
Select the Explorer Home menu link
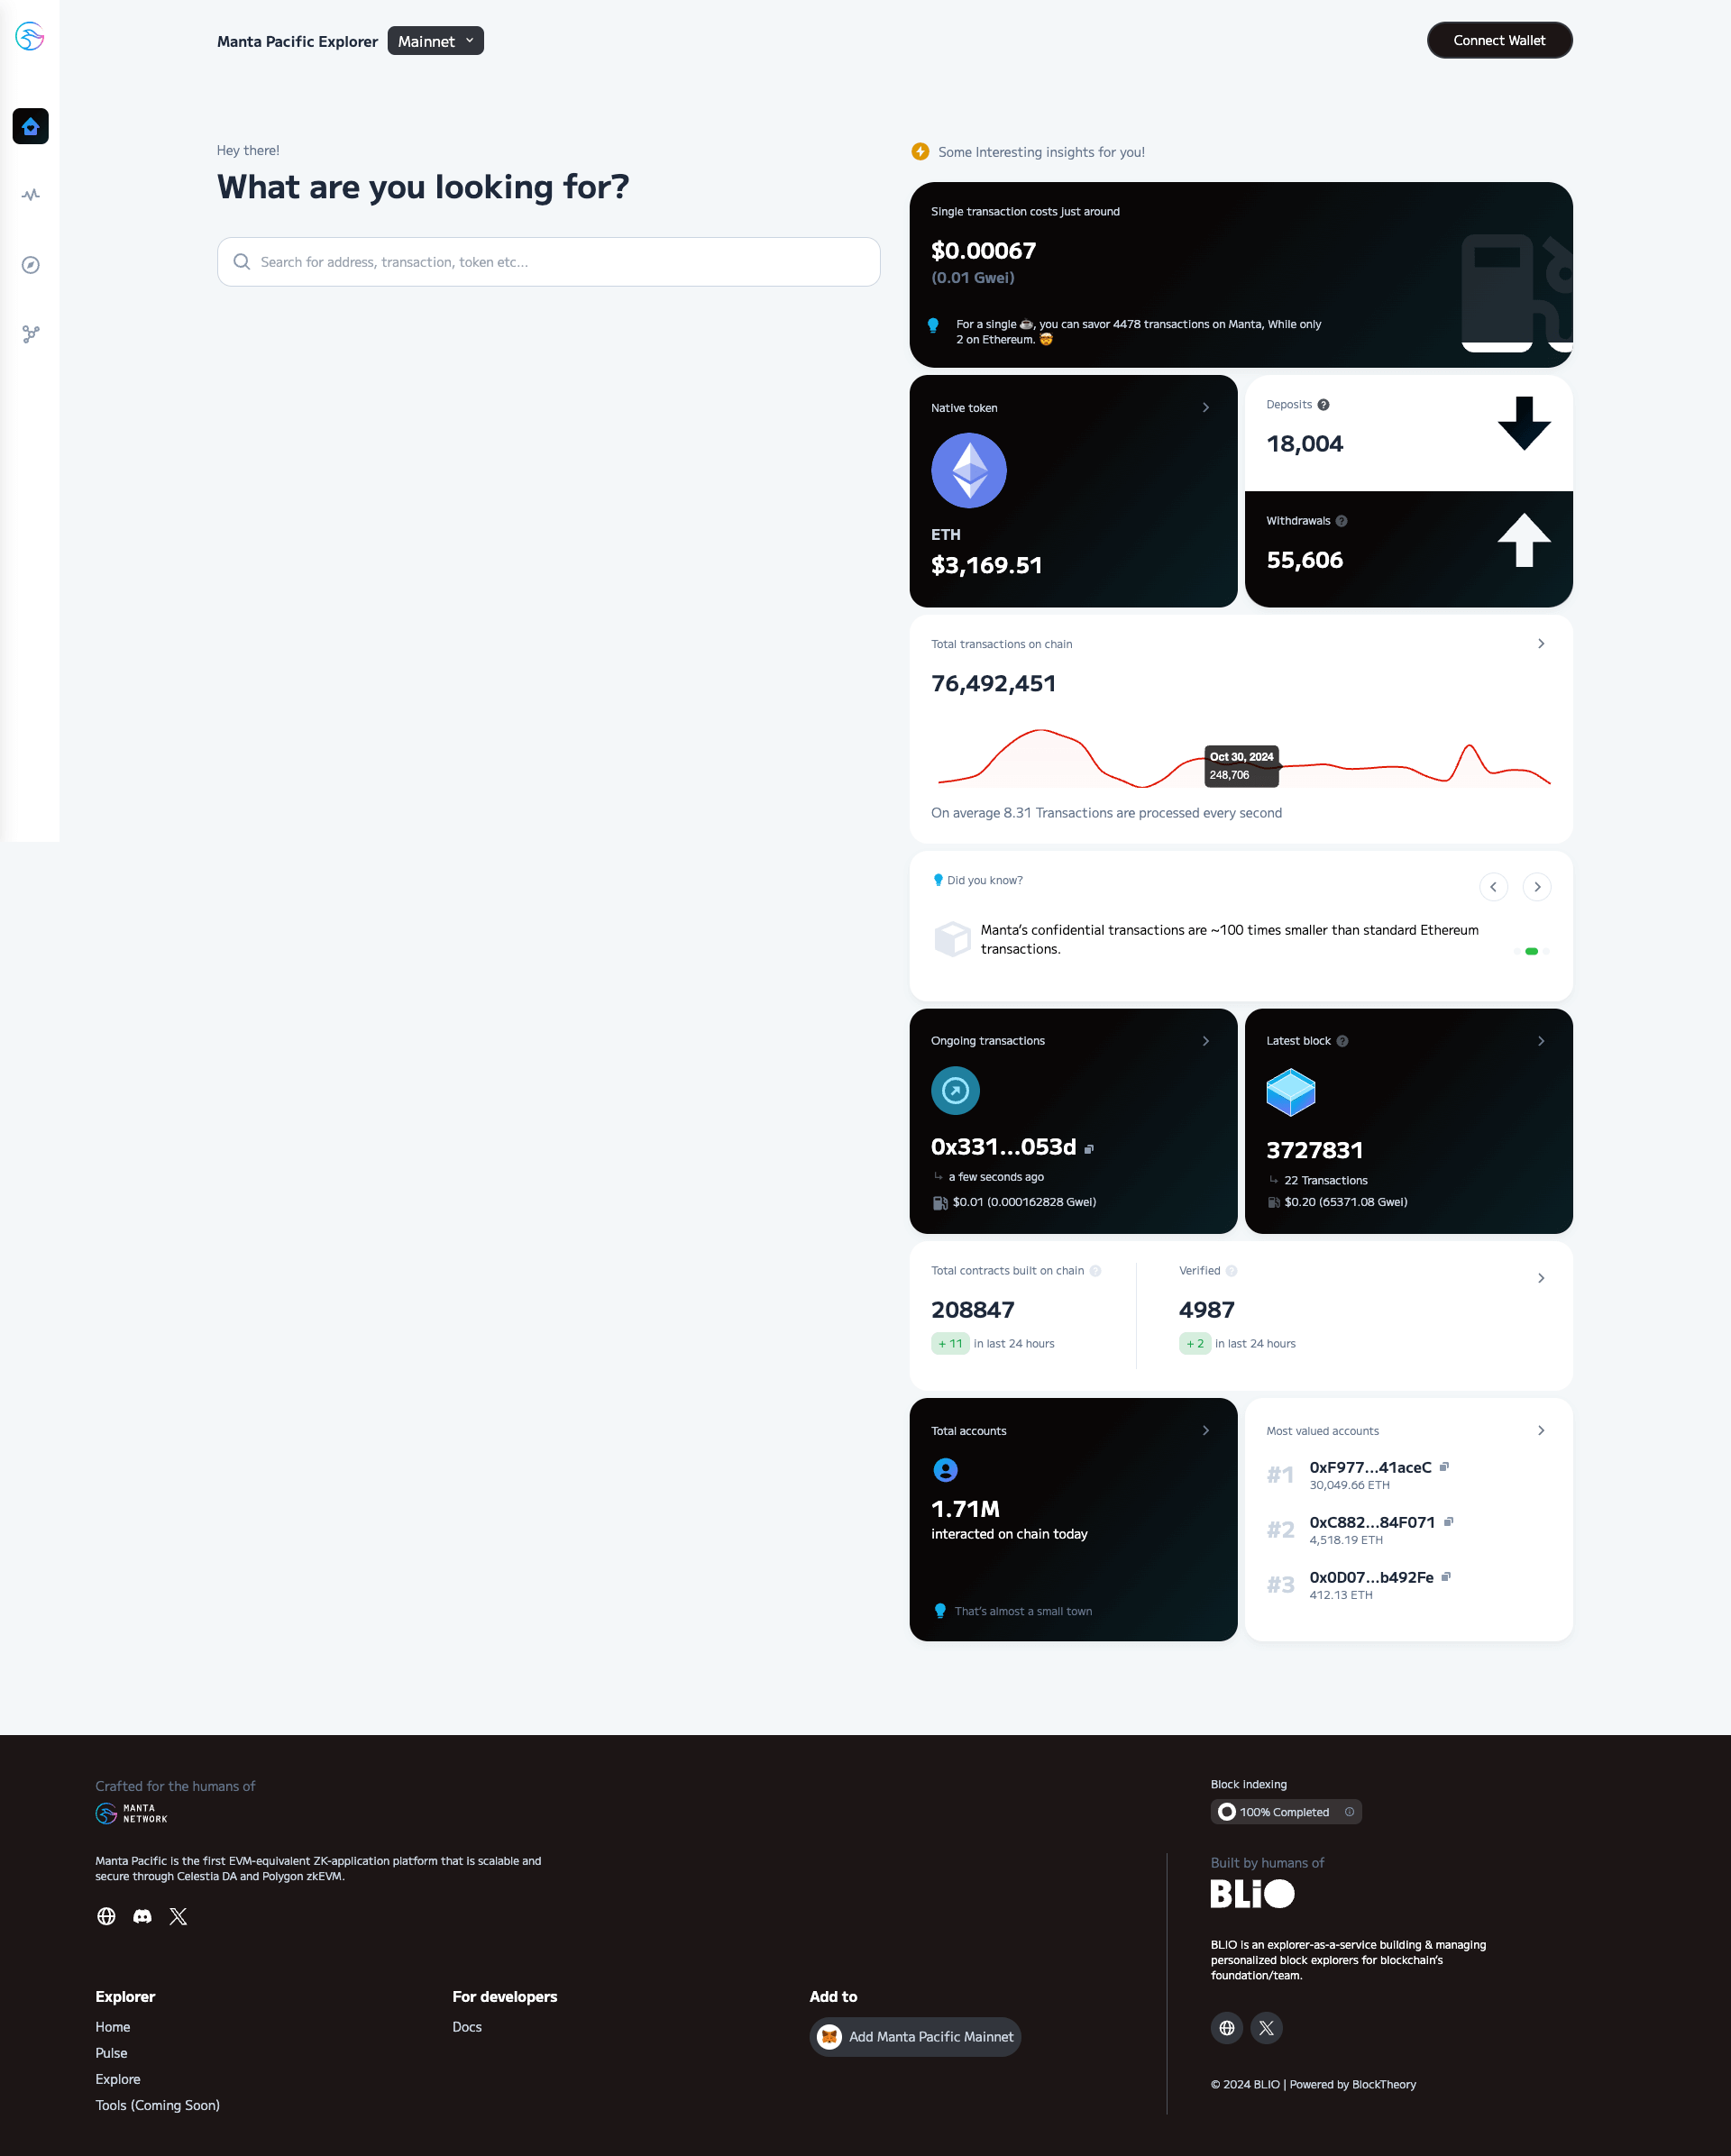coord(111,2027)
